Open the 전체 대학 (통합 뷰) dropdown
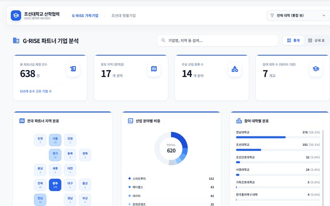The width and height of the screenshot is (330, 206). click(x=298, y=15)
